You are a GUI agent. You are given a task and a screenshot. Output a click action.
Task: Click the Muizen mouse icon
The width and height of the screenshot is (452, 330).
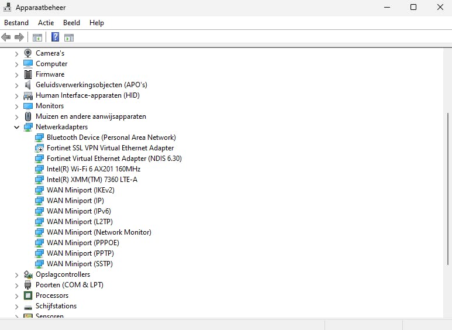pyautogui.click(x=28, y=116)
